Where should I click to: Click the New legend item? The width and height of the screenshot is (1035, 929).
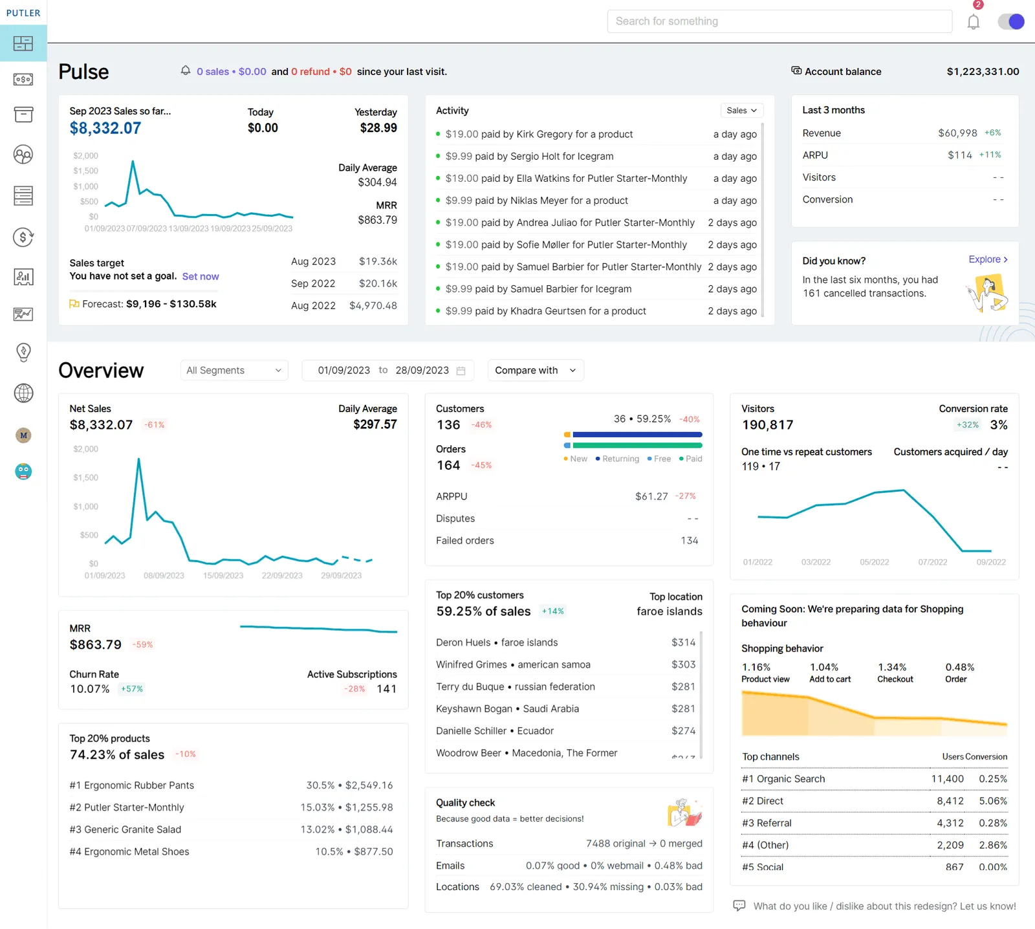(575, 459)
